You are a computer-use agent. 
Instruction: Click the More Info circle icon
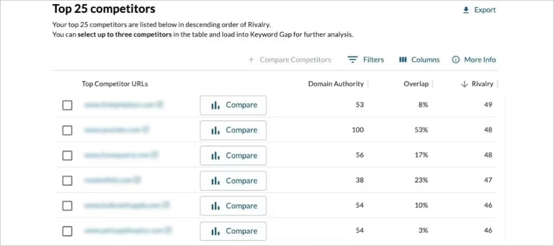click(x=456, y=59)
